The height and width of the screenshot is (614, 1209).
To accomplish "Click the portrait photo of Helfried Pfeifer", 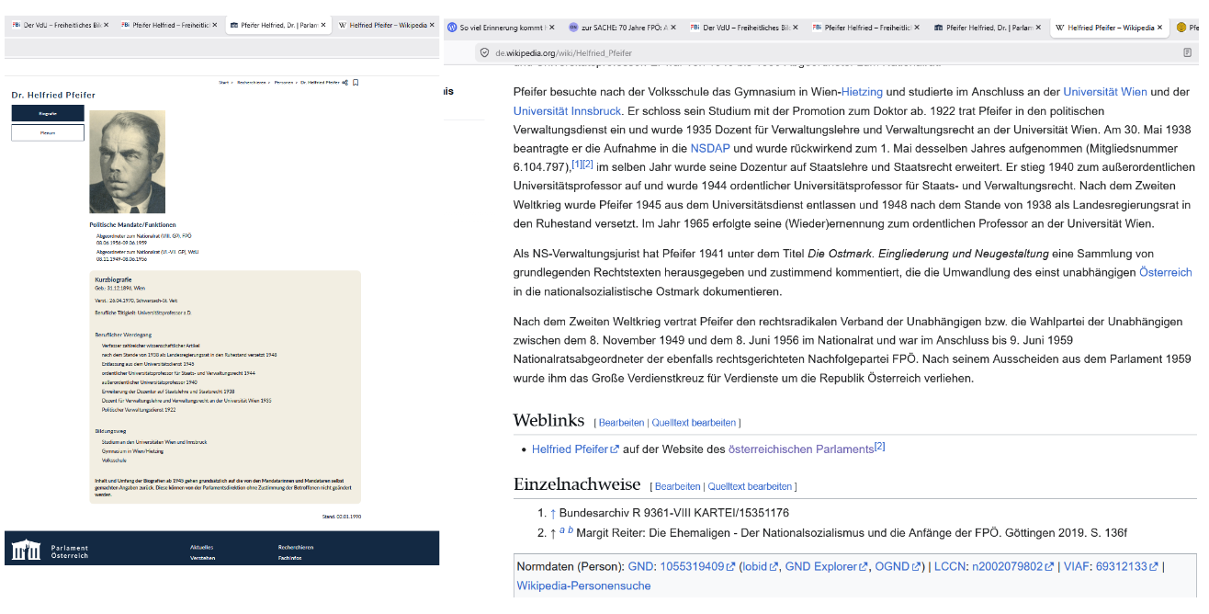I will click(x=127, y=163).
